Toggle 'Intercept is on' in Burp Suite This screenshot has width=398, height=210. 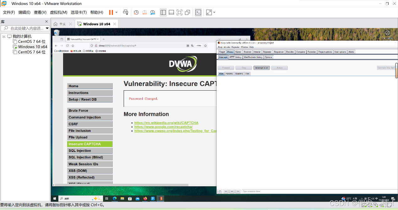click(x=261, y=67)
